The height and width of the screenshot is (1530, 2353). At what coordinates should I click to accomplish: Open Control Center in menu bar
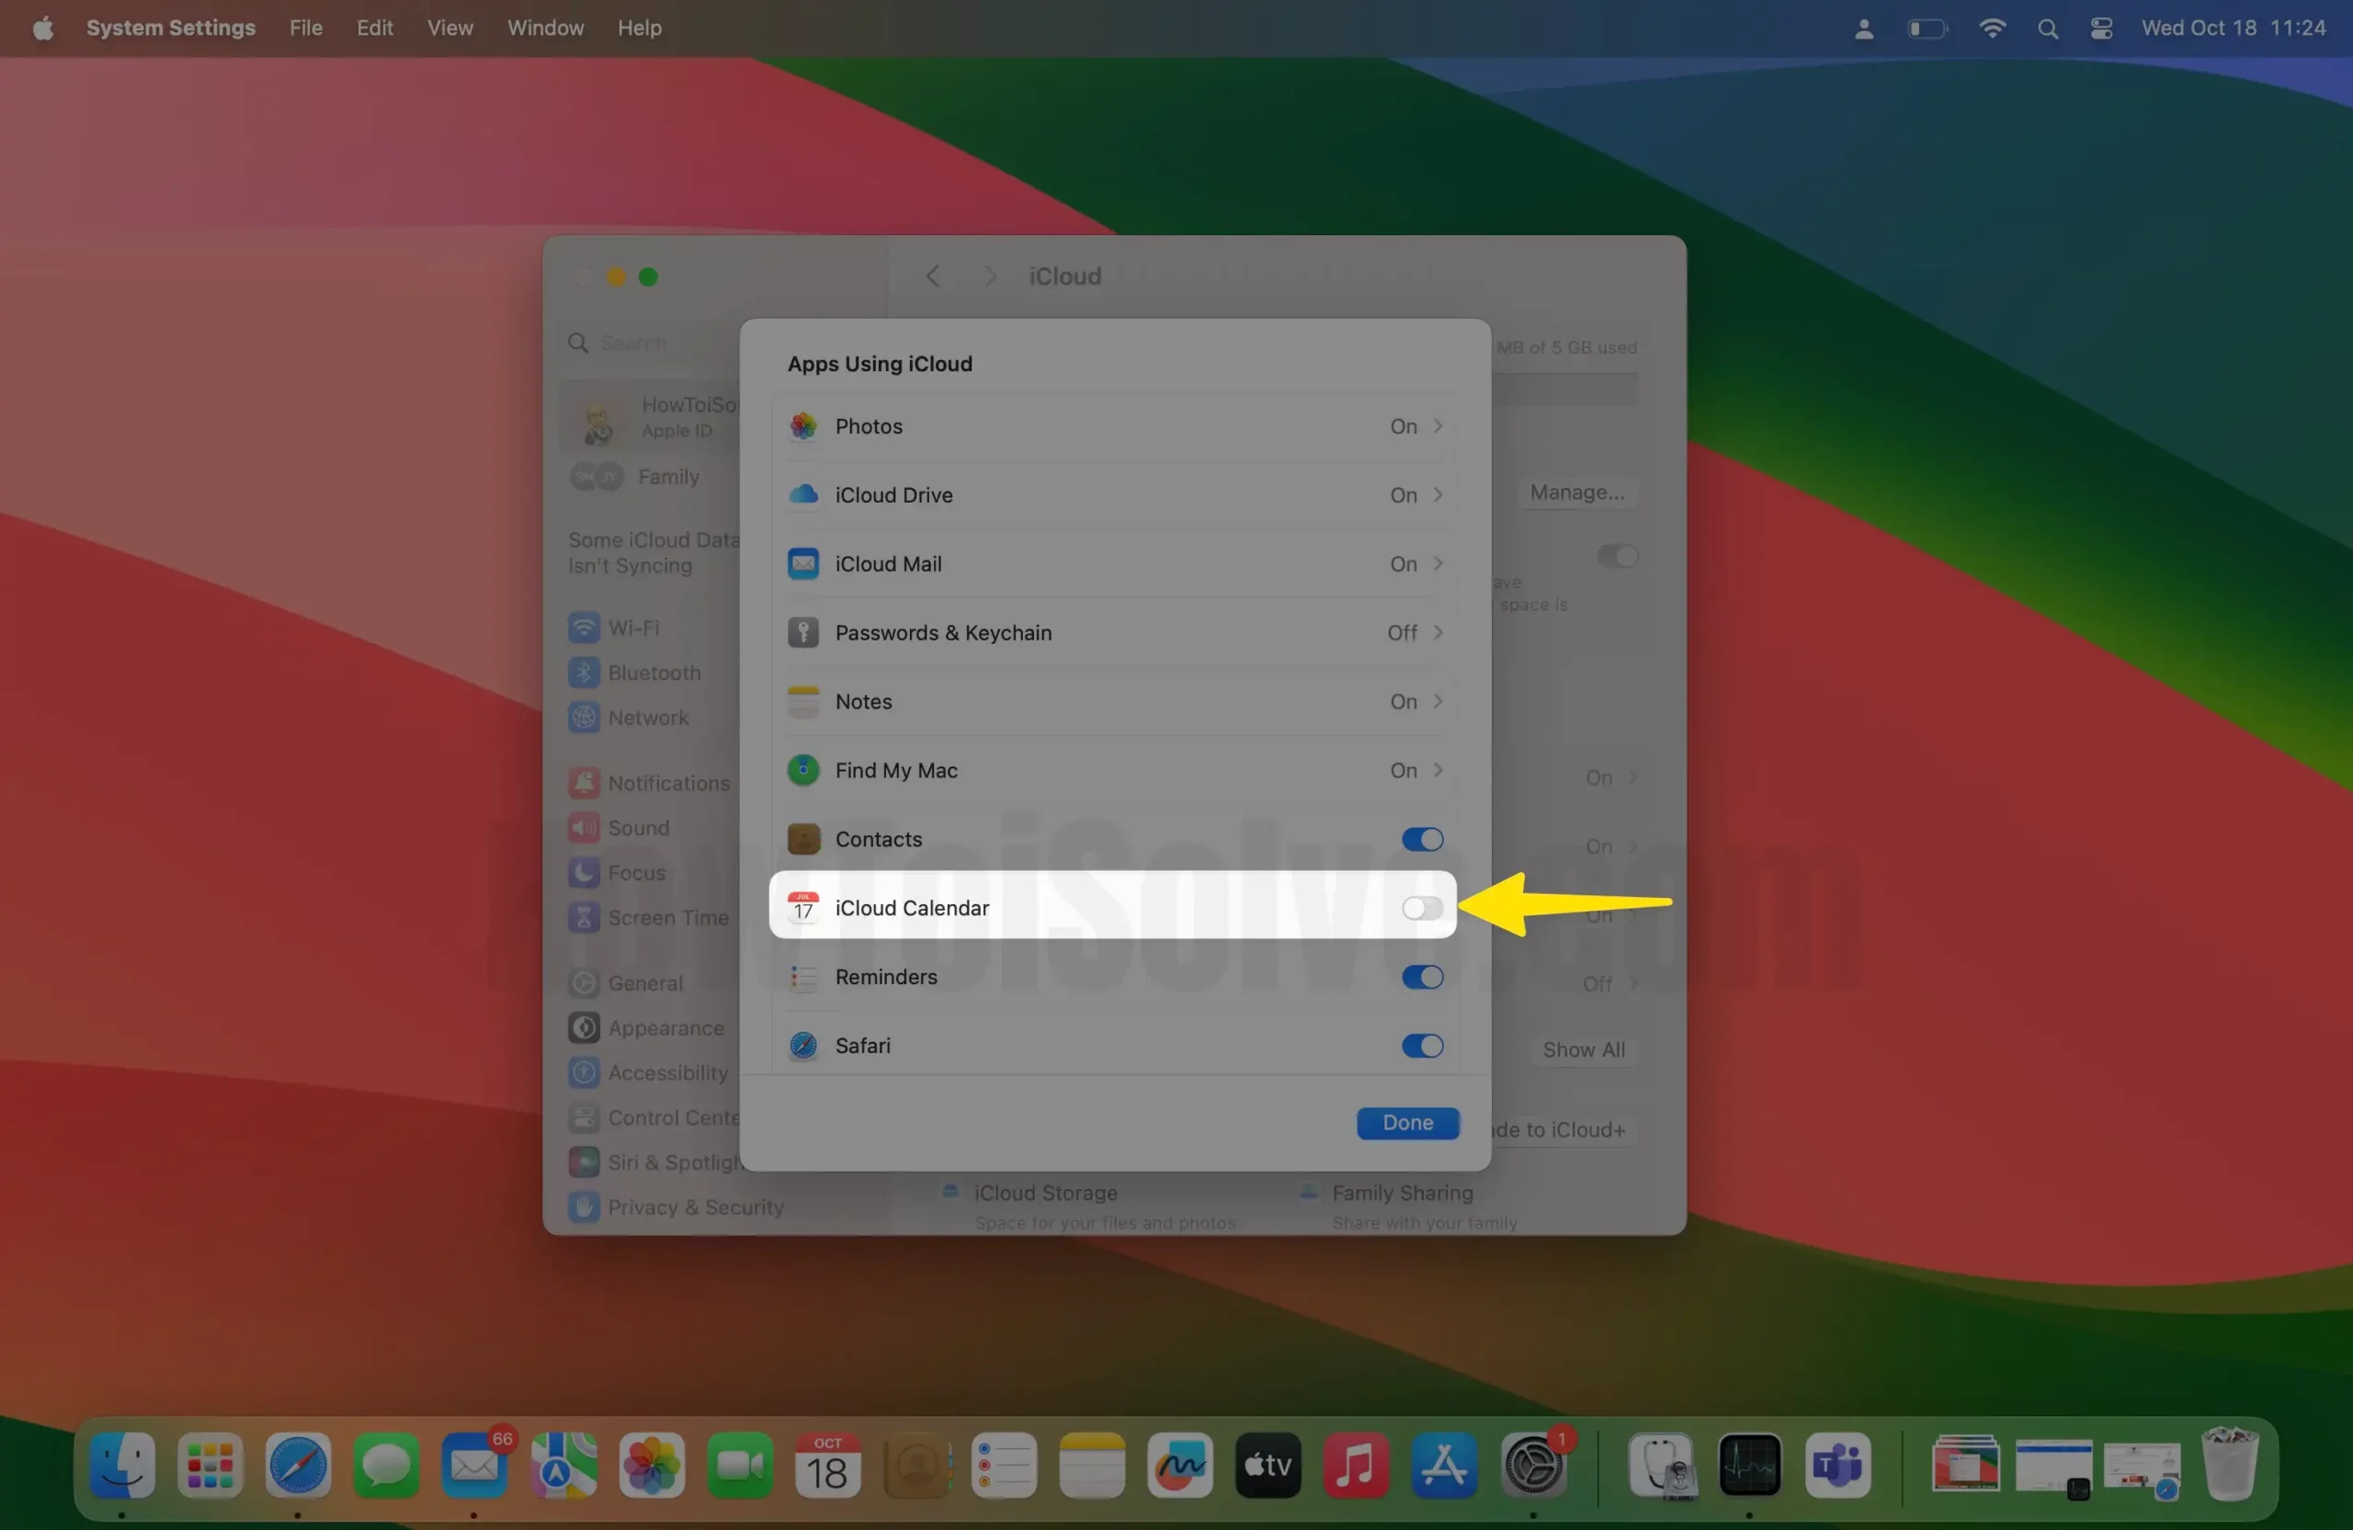(x=2102, y=28)
